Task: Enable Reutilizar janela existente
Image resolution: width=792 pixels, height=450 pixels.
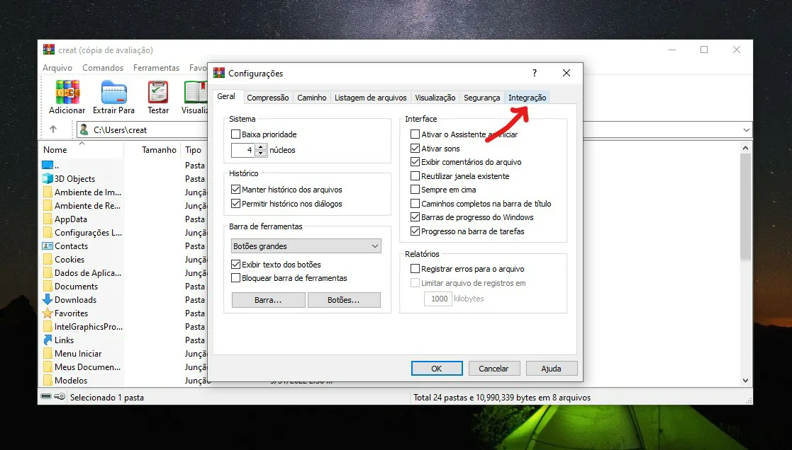Action: point(415,176)
